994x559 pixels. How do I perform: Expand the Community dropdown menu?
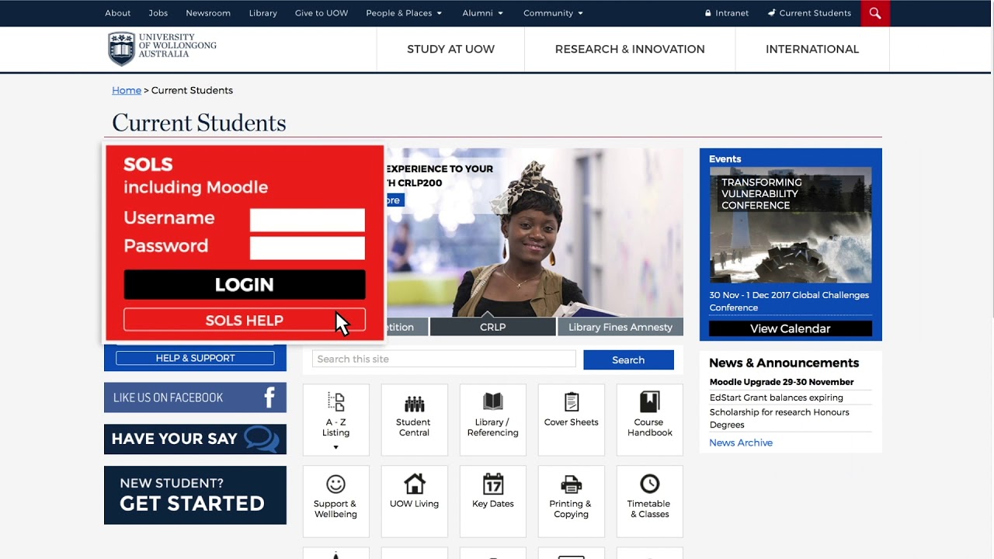tap(553, 13)
